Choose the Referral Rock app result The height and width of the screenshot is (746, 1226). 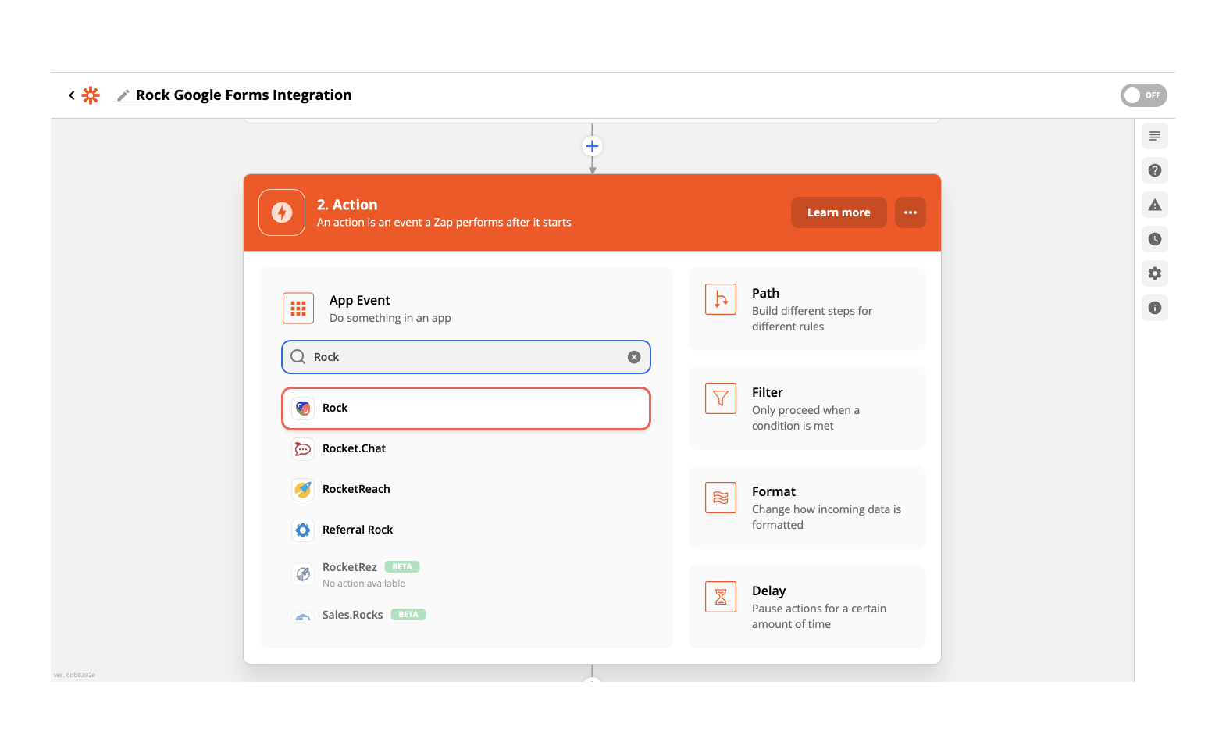coord(466,530)
